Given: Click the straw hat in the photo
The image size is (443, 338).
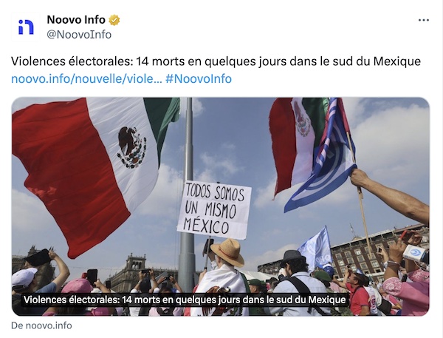Looking at the screenshot, I should (227, 252).
